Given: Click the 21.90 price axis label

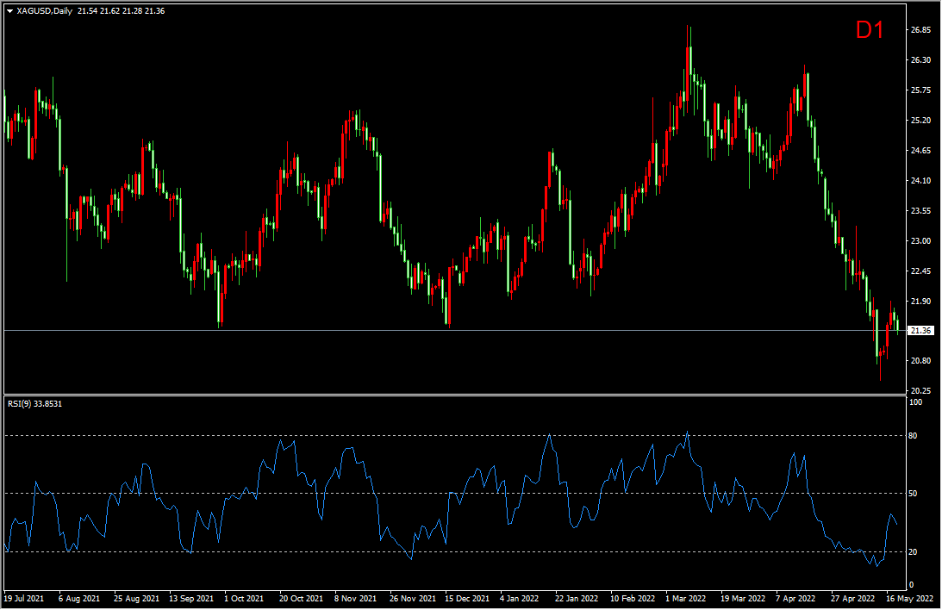Looking at the screenshot, I should click(x=921, y=301).
